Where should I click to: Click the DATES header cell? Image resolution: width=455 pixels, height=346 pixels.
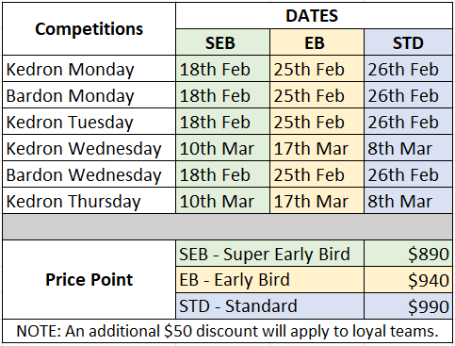click(x=314, y=16)
